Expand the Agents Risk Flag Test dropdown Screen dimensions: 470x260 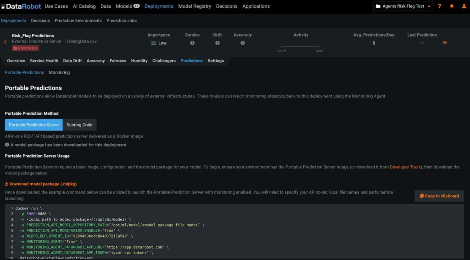pyautogui.click(x=403, y=6)
